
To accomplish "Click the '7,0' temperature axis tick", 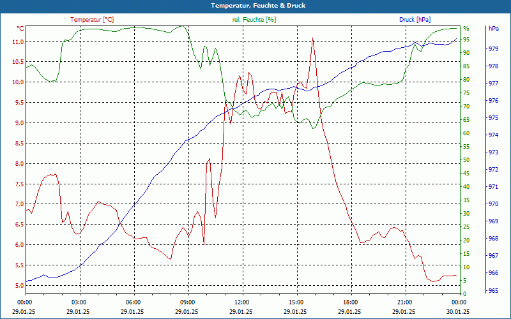I will [x=19, y=204].
